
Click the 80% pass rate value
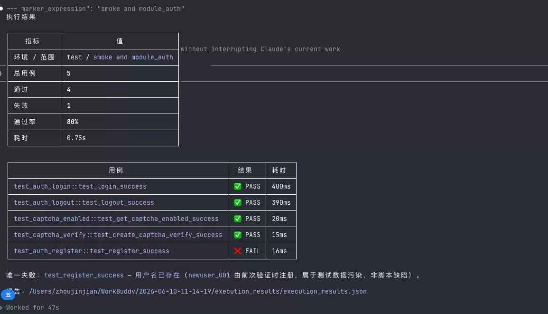pyautogui.click(x=73, y=122)
